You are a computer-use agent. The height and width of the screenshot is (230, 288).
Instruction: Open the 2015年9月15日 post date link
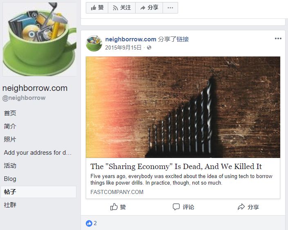tap(123, 47)
